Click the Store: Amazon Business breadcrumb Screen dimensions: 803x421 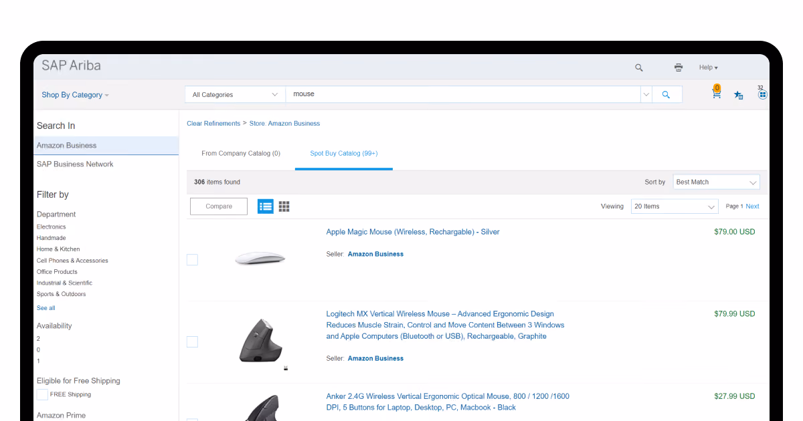click(x=284, y=124)
